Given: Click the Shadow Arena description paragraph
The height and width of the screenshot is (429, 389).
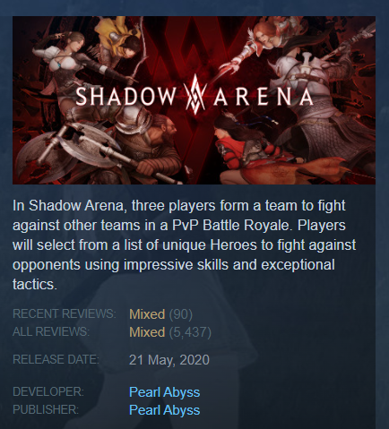Looking at the screenshot, I should 184,245.
